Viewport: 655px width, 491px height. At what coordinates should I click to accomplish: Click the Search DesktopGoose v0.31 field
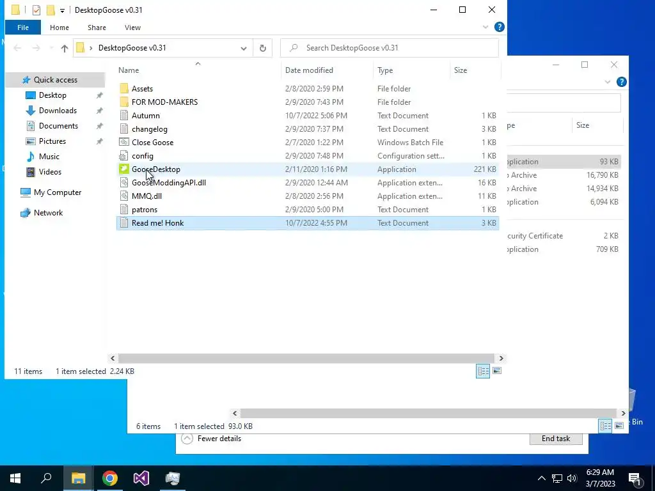[x=390, y=48]
